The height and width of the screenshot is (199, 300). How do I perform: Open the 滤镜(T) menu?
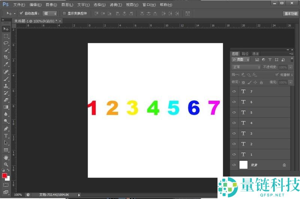pos(116,5)
